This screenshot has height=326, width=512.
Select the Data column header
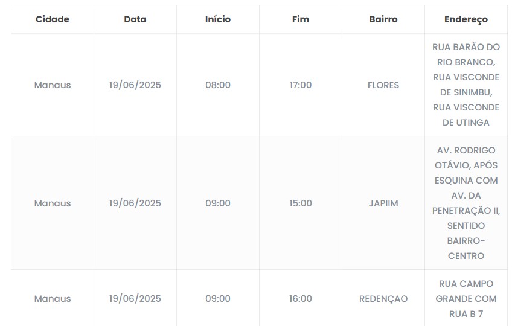pos(135,19)
